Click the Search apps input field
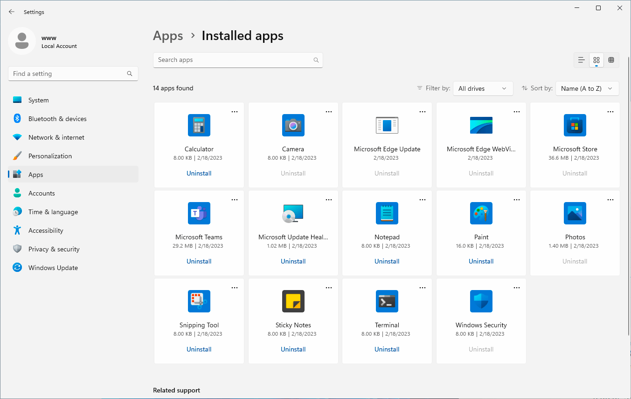 (233, 60)
